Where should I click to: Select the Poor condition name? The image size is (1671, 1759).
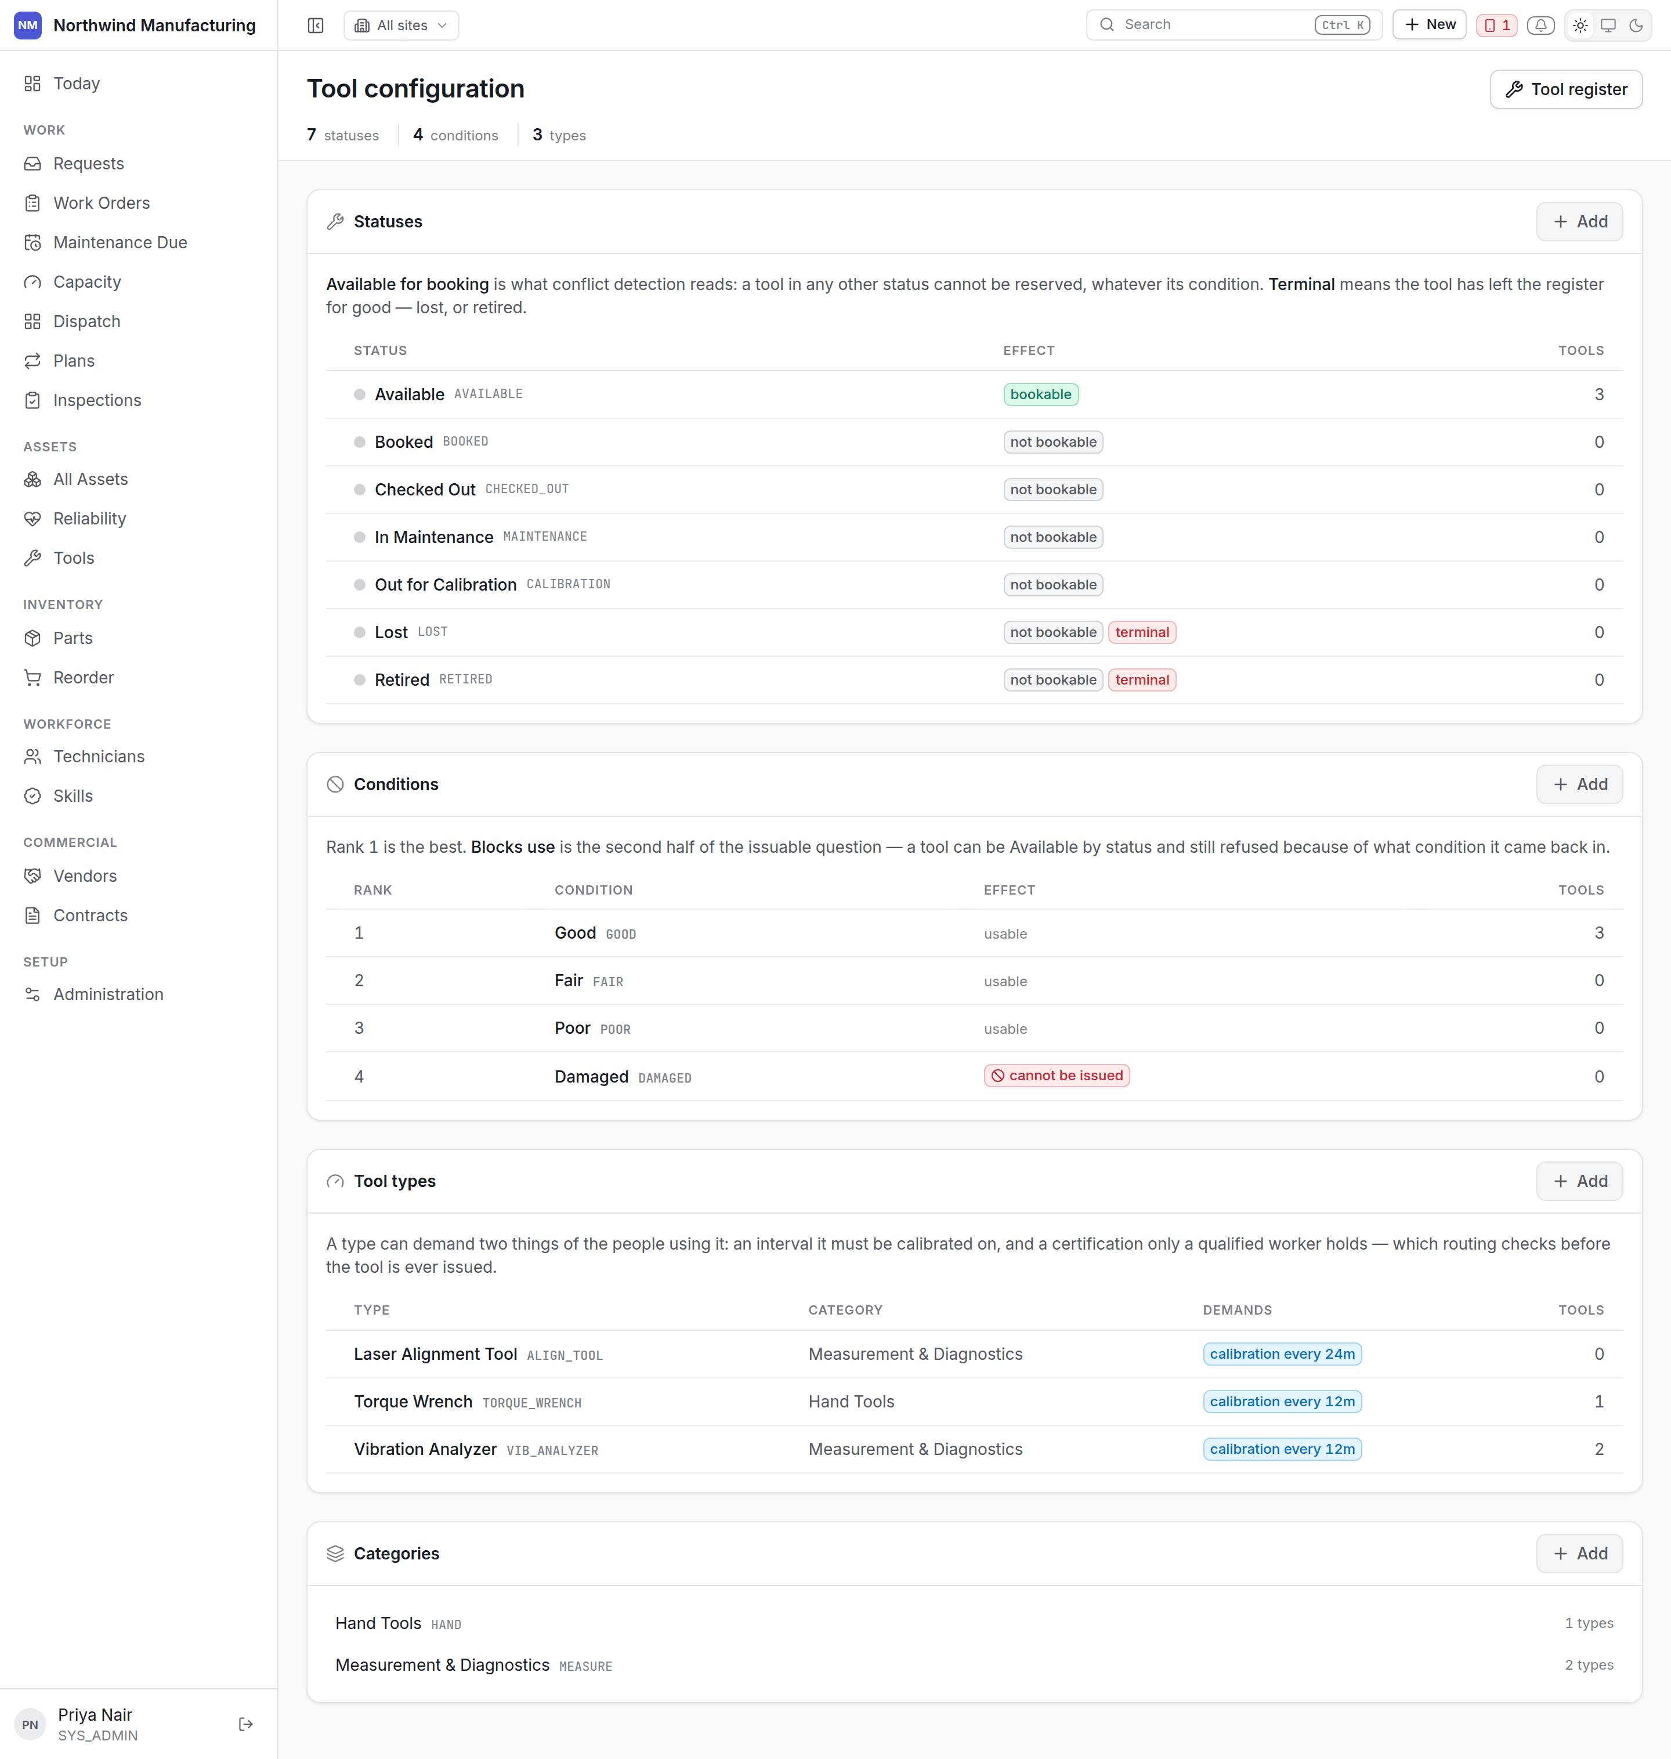(x=572, y=1029)
